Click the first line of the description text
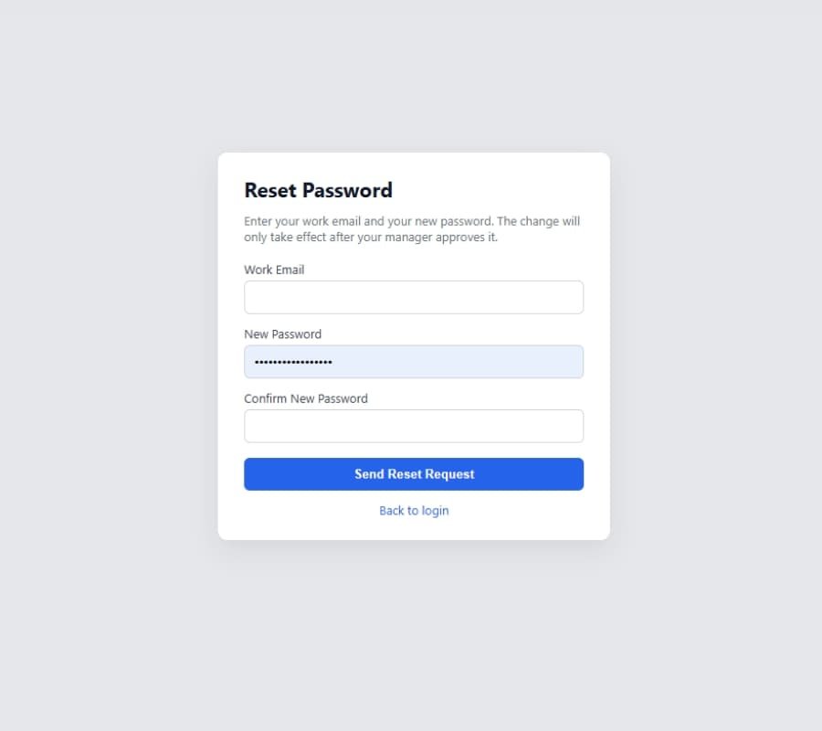The image size is (822, 731). pos(411,221)
